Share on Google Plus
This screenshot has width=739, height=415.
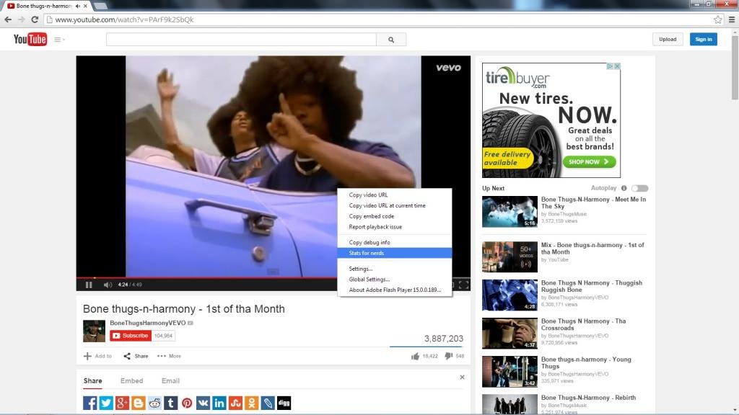coord(122,403)
